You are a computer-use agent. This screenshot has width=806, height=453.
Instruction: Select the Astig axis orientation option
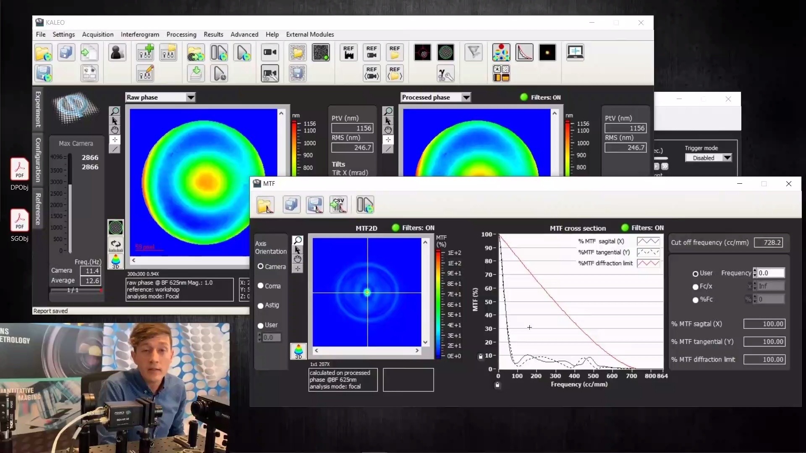coord(261,305)
